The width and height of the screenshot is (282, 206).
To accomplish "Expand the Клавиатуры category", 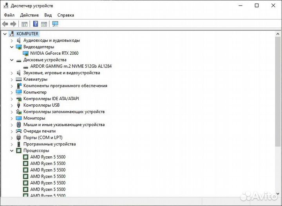I will tap(12, 79).
